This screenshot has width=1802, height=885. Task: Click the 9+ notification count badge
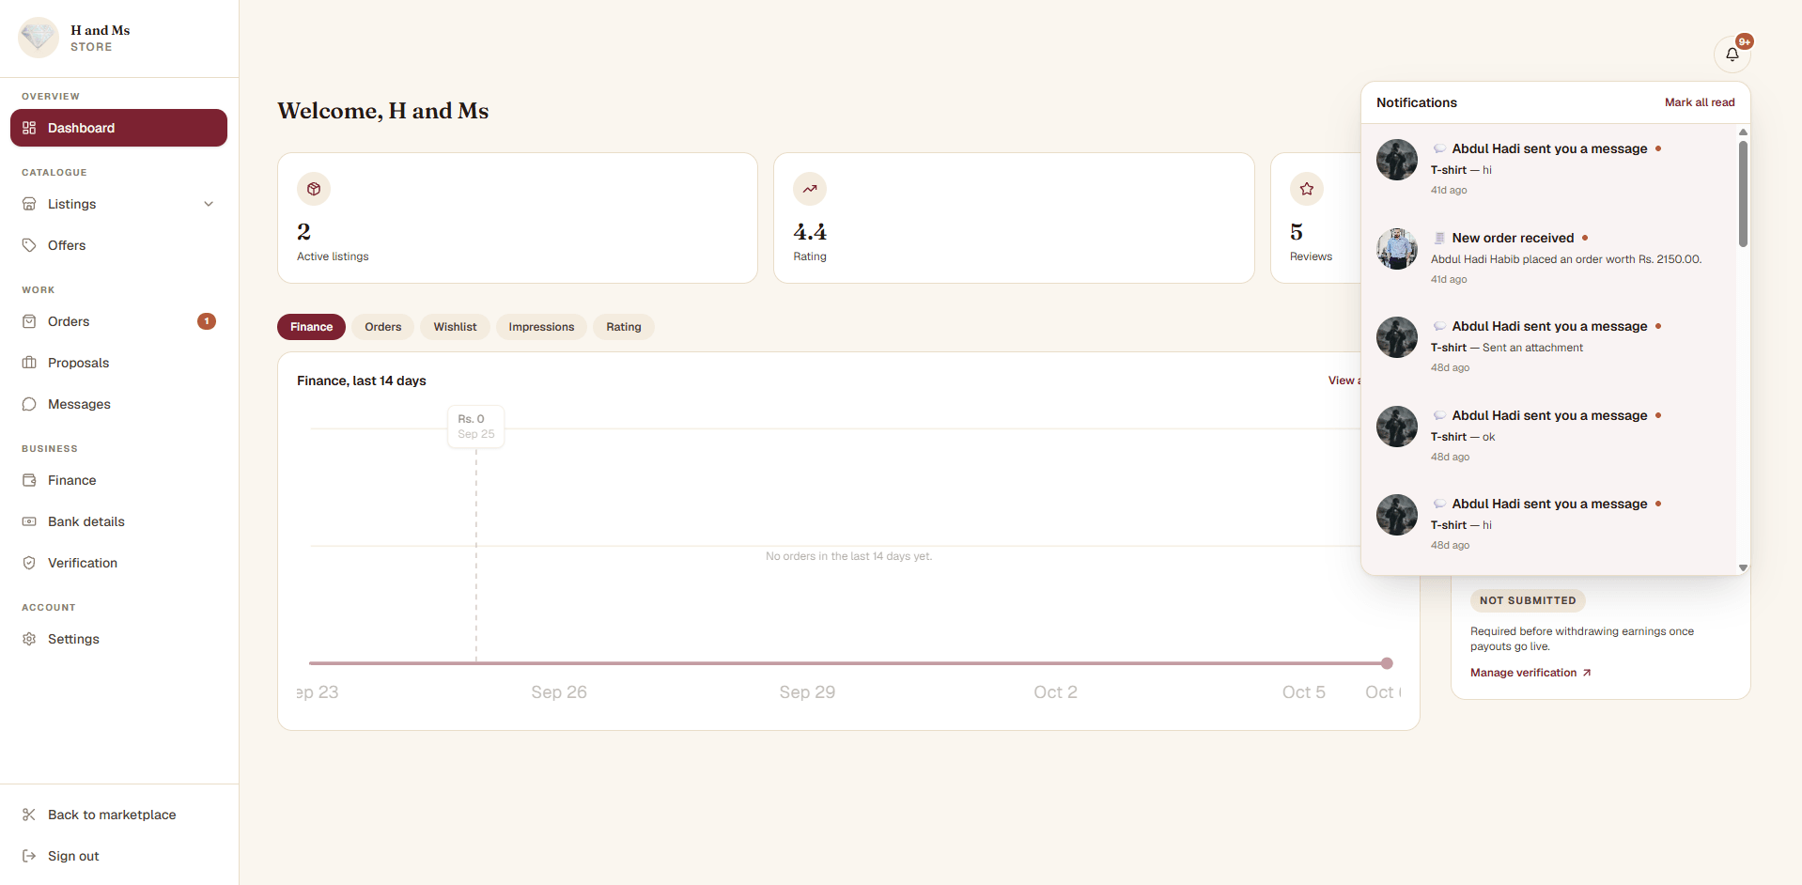pos(1745,41)
